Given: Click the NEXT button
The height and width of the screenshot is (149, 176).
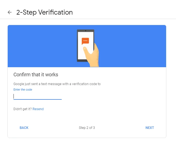Looking at the screenshot, I should [150, 128].
